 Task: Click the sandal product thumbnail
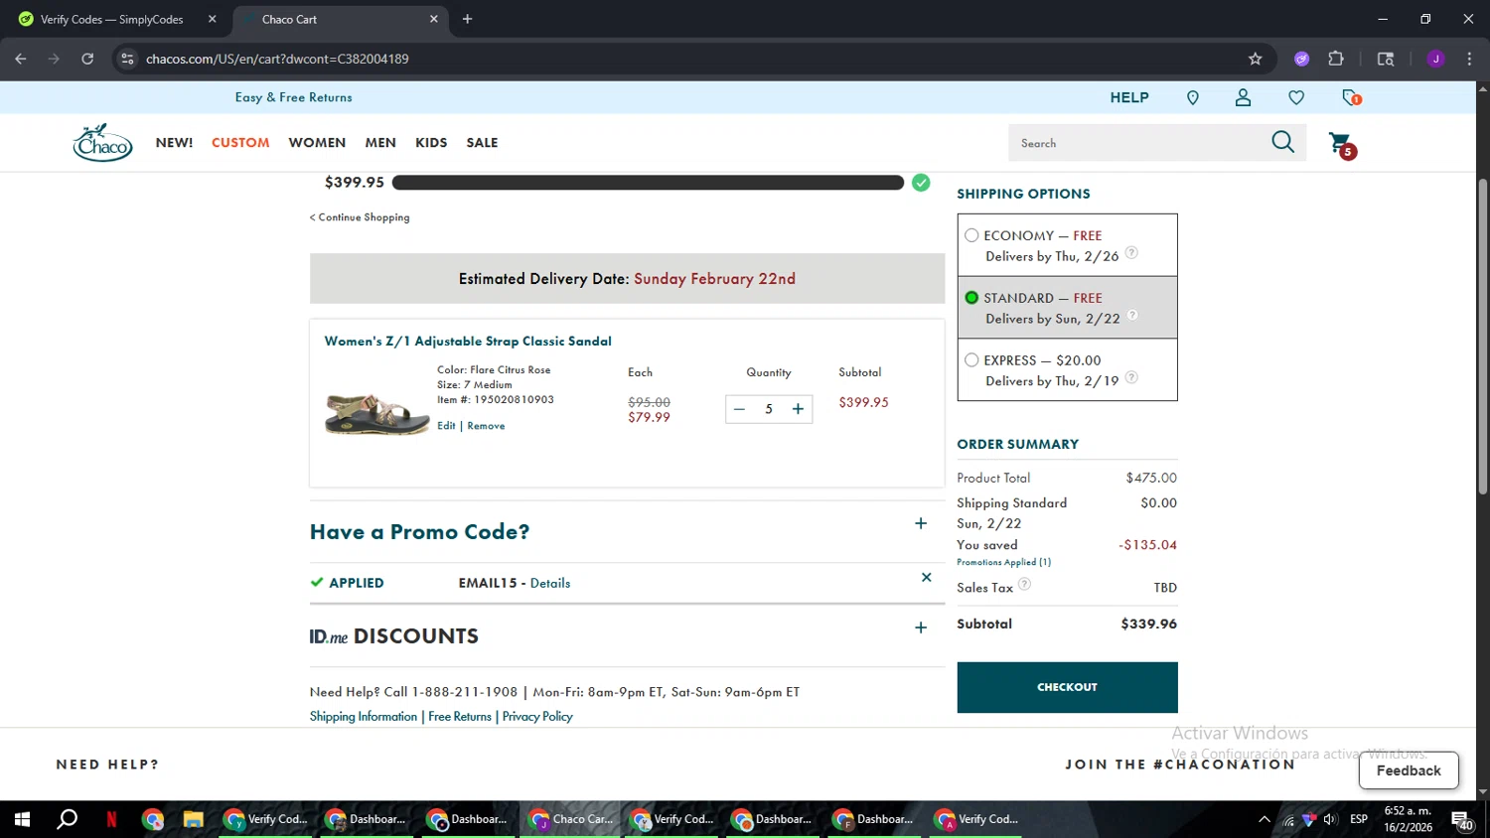click(x=376, y=412)
